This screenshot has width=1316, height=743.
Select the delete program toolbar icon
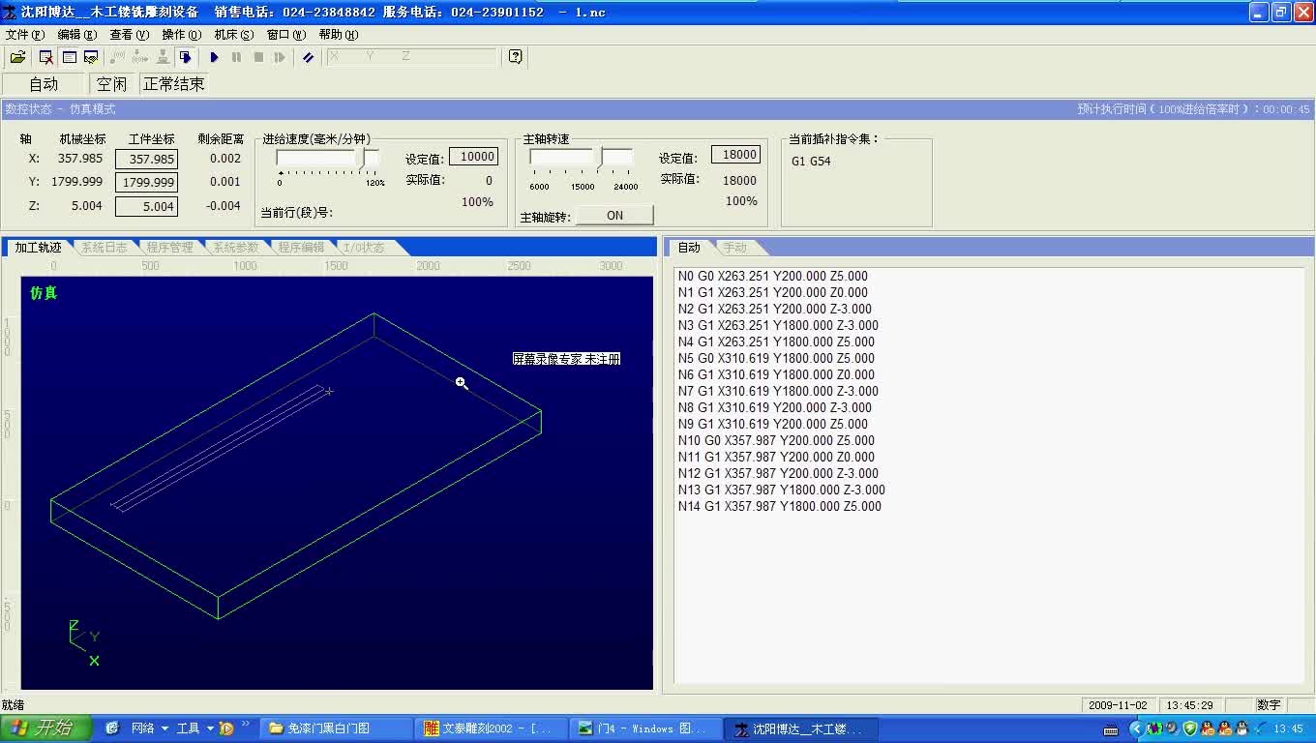click(x=45, y=57)
